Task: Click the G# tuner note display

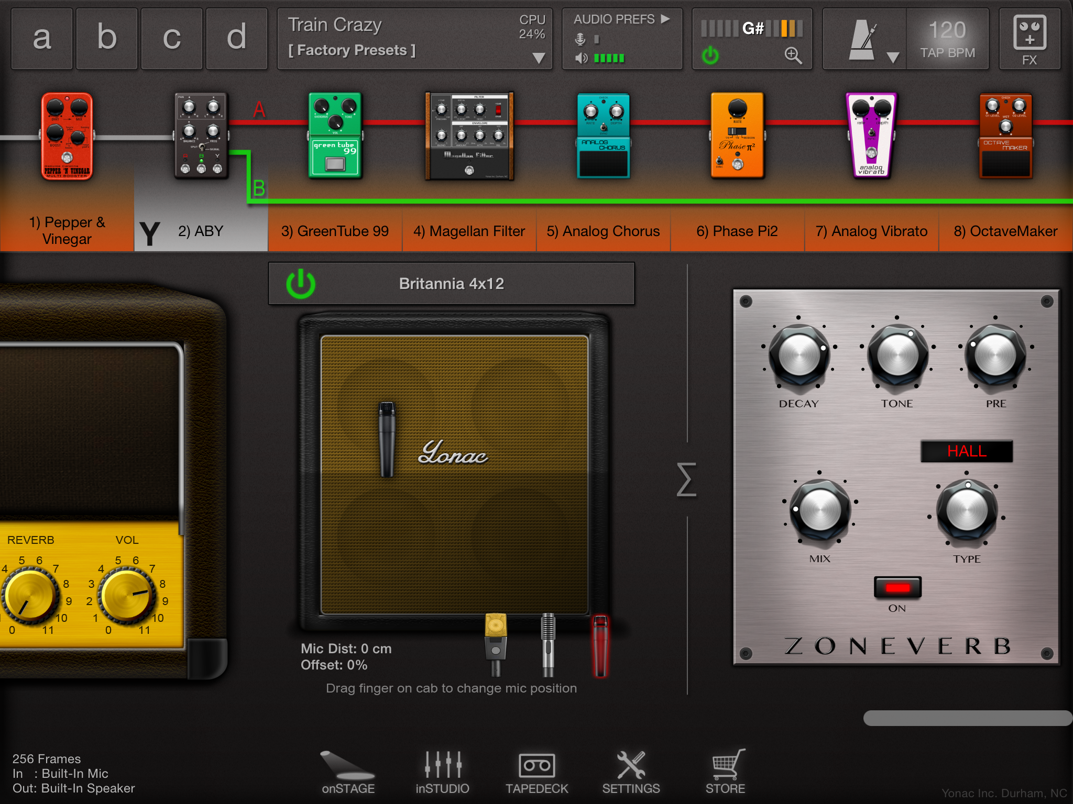Action: (752, 28)
